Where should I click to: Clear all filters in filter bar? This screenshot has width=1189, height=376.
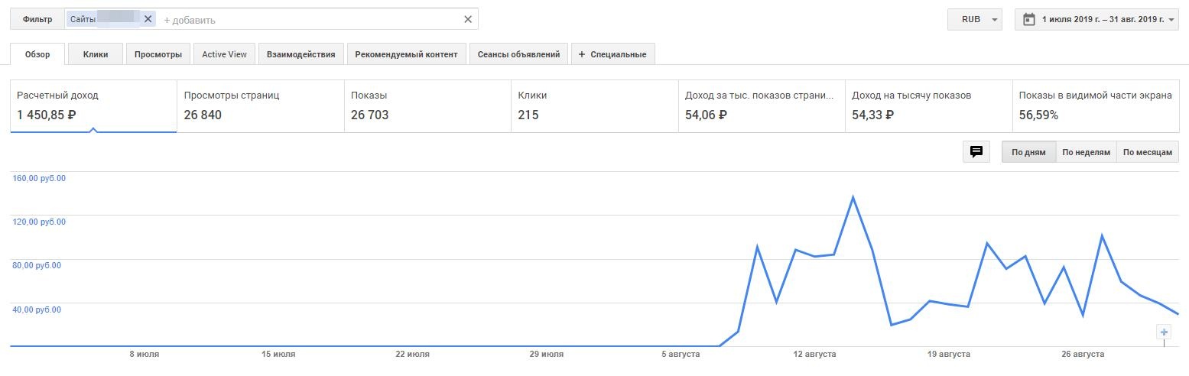[x=468, y=19]
